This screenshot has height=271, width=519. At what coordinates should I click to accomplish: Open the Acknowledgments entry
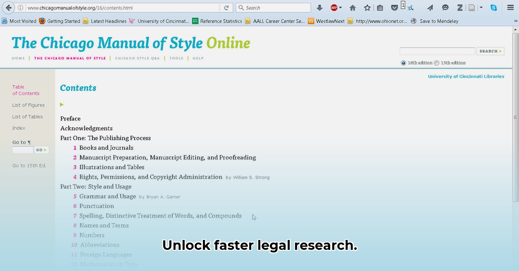click(x=86, y=128)
